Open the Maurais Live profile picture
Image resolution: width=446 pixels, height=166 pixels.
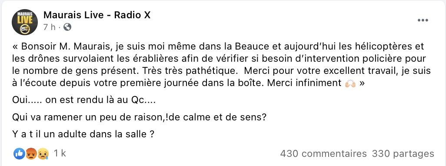point(25,22)
